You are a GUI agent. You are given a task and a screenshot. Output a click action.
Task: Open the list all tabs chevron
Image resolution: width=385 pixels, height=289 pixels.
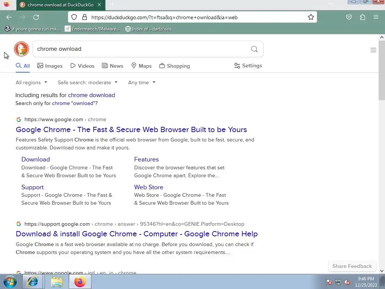[x=330, y=3]
